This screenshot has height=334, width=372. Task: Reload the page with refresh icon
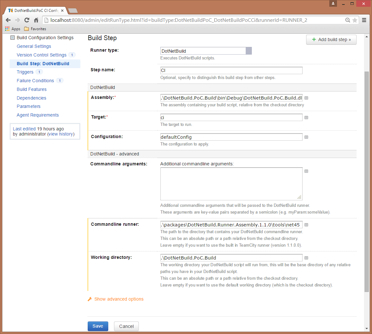point(27,20)
